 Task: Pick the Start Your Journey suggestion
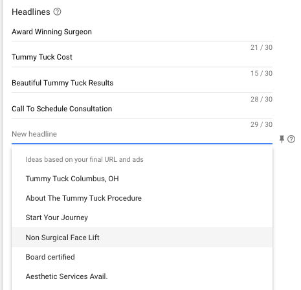pos(142,217)
